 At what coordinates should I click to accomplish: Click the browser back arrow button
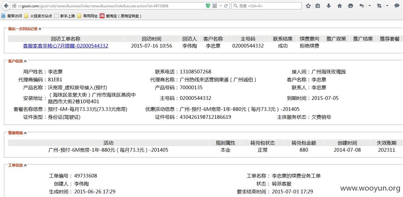click(5, 6)
